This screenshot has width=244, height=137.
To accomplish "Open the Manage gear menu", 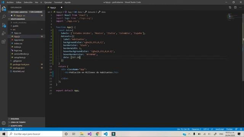I will point(3,123).
